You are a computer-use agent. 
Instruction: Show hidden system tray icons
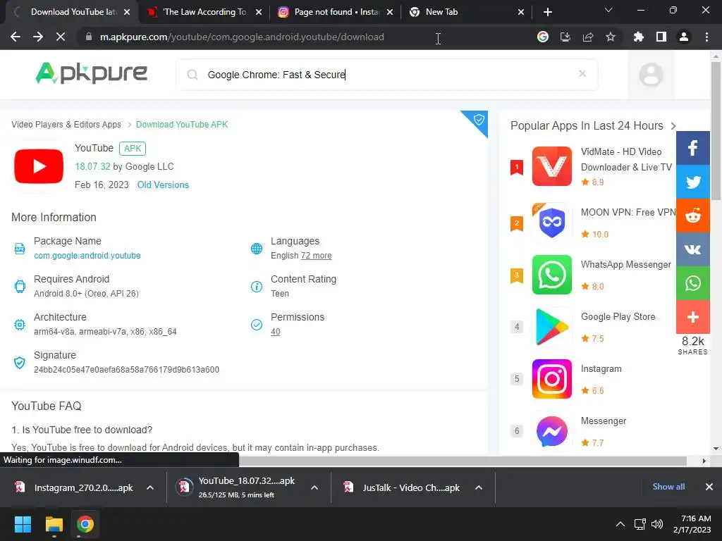(620, 524)
